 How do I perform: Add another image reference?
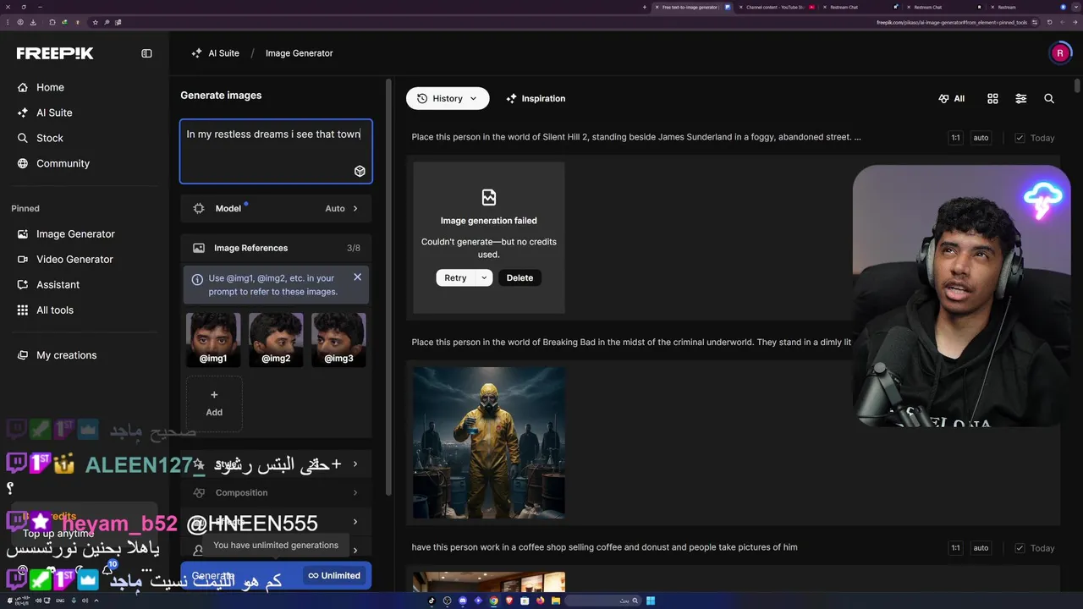(214, 403)
